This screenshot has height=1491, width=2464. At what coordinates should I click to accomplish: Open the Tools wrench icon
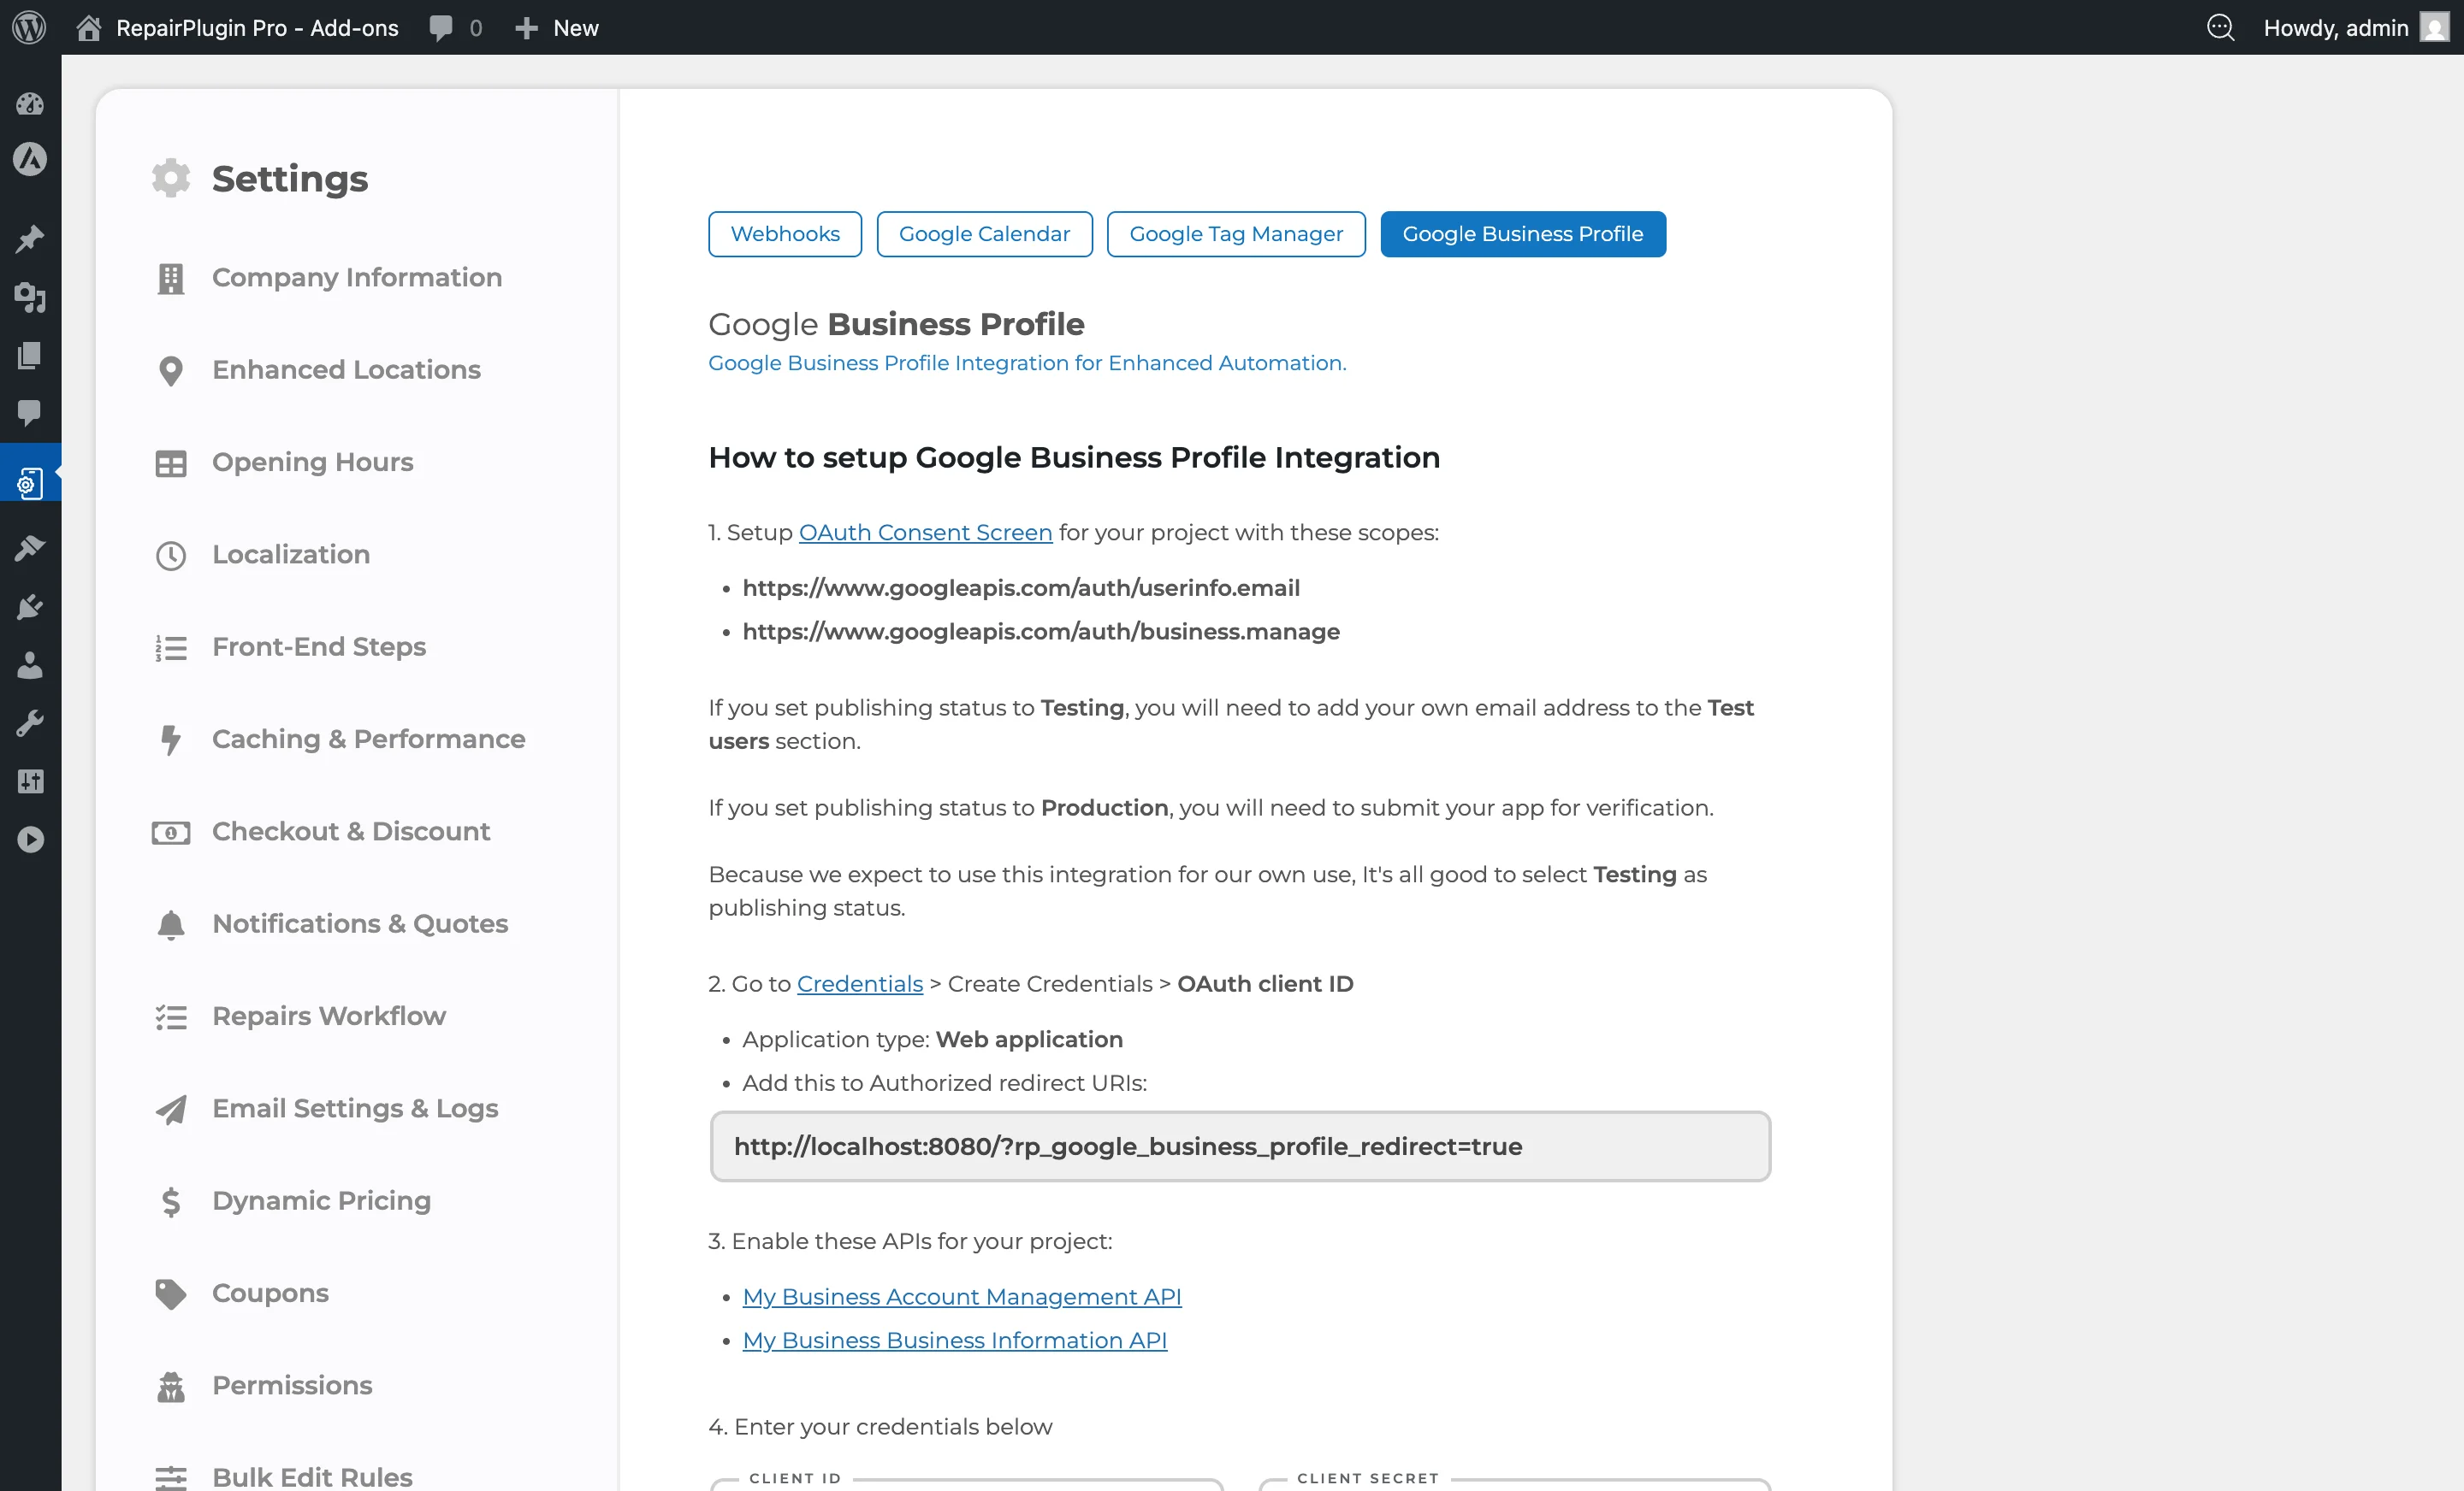(x=30, y=722)
